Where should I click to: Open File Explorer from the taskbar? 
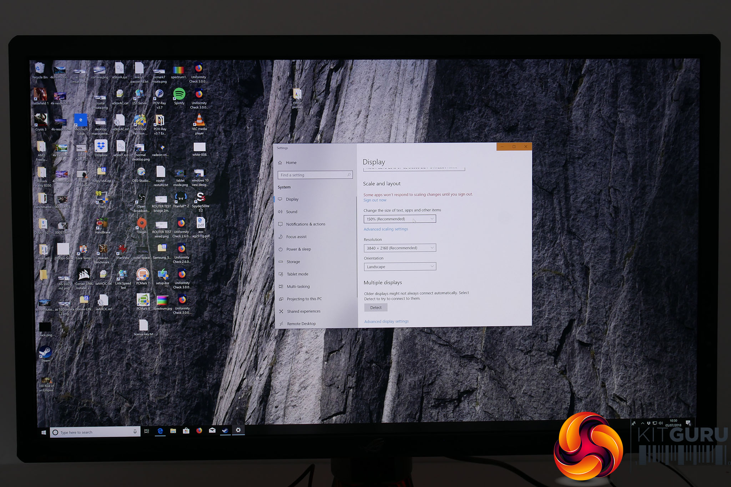tap(173, 431)
